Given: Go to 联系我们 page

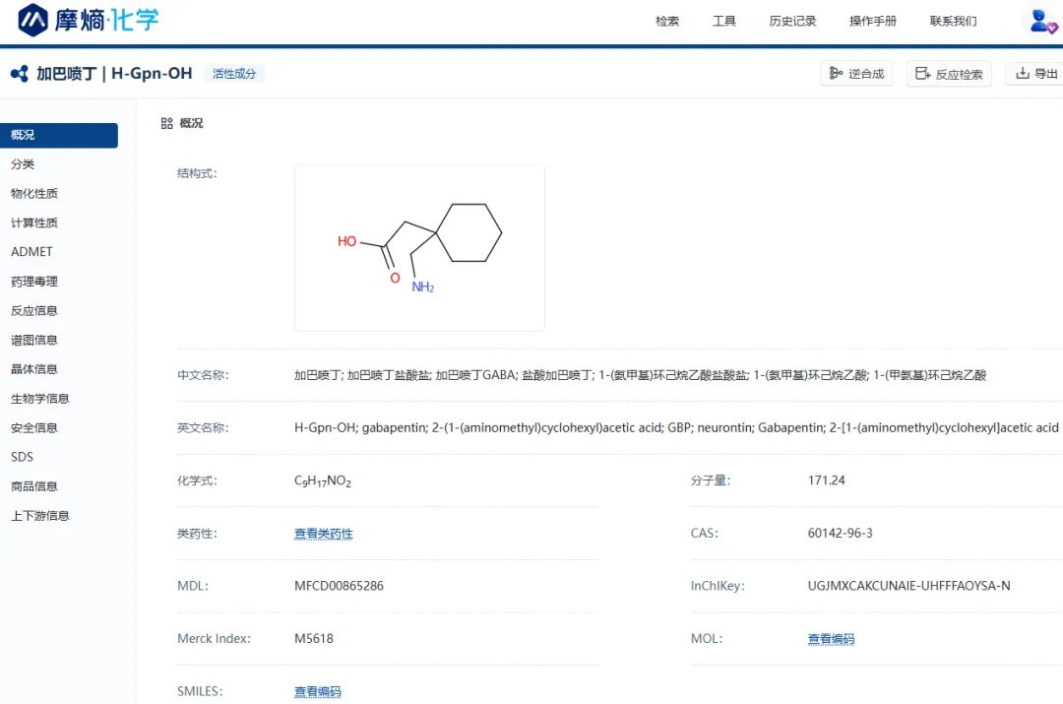Looking at the screenshot, I should click(953, 21).
